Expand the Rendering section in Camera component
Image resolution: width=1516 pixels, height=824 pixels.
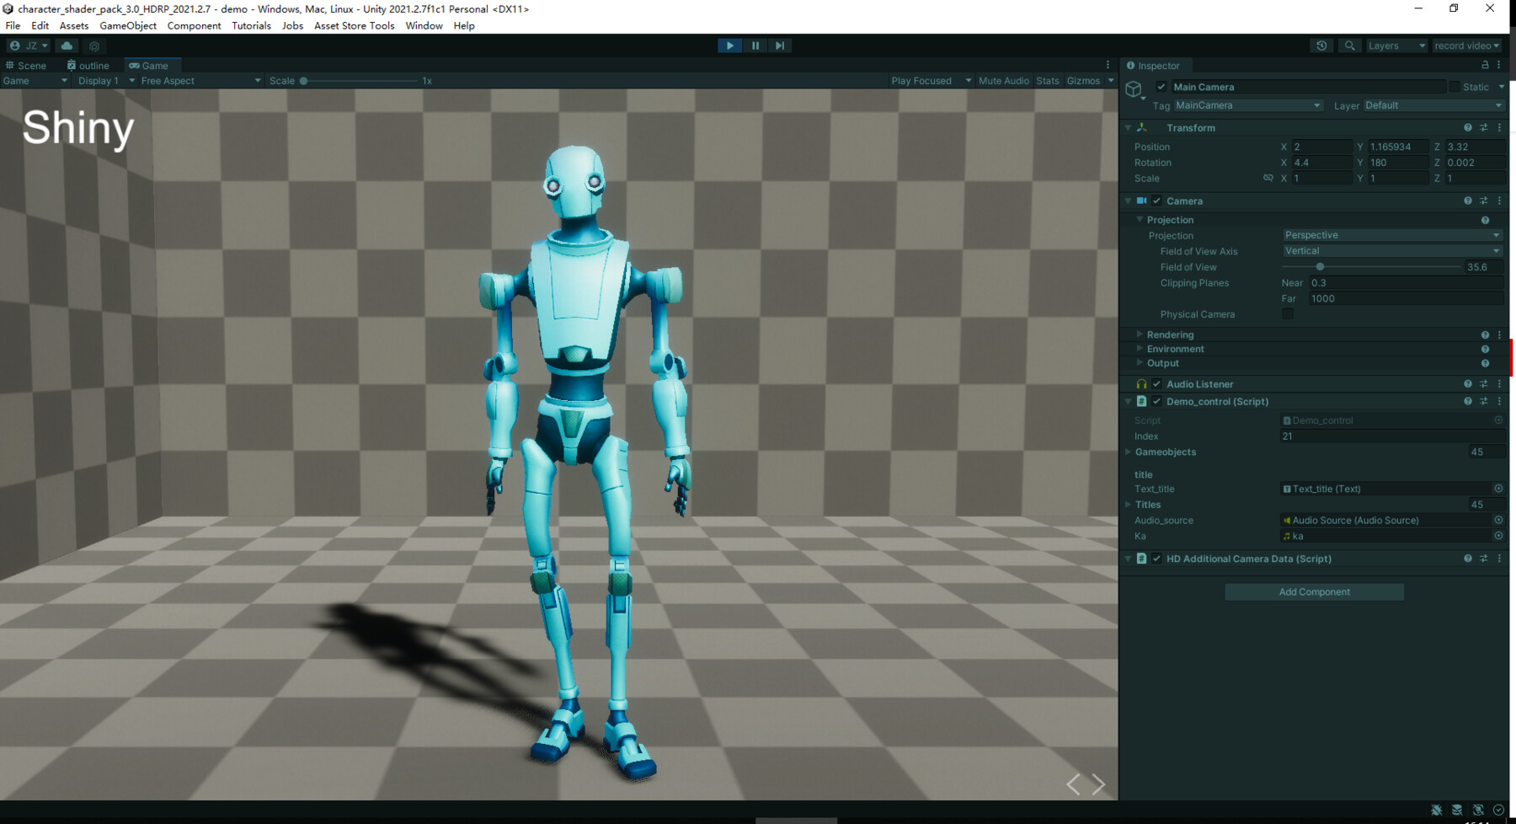coord(1139,334)
